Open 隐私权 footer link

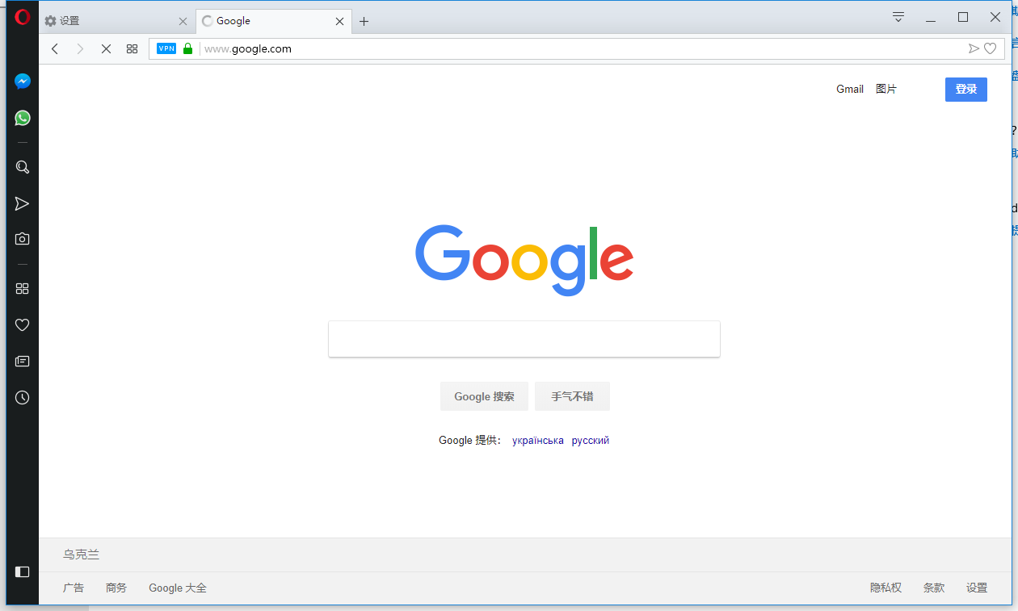click(885, 588)
